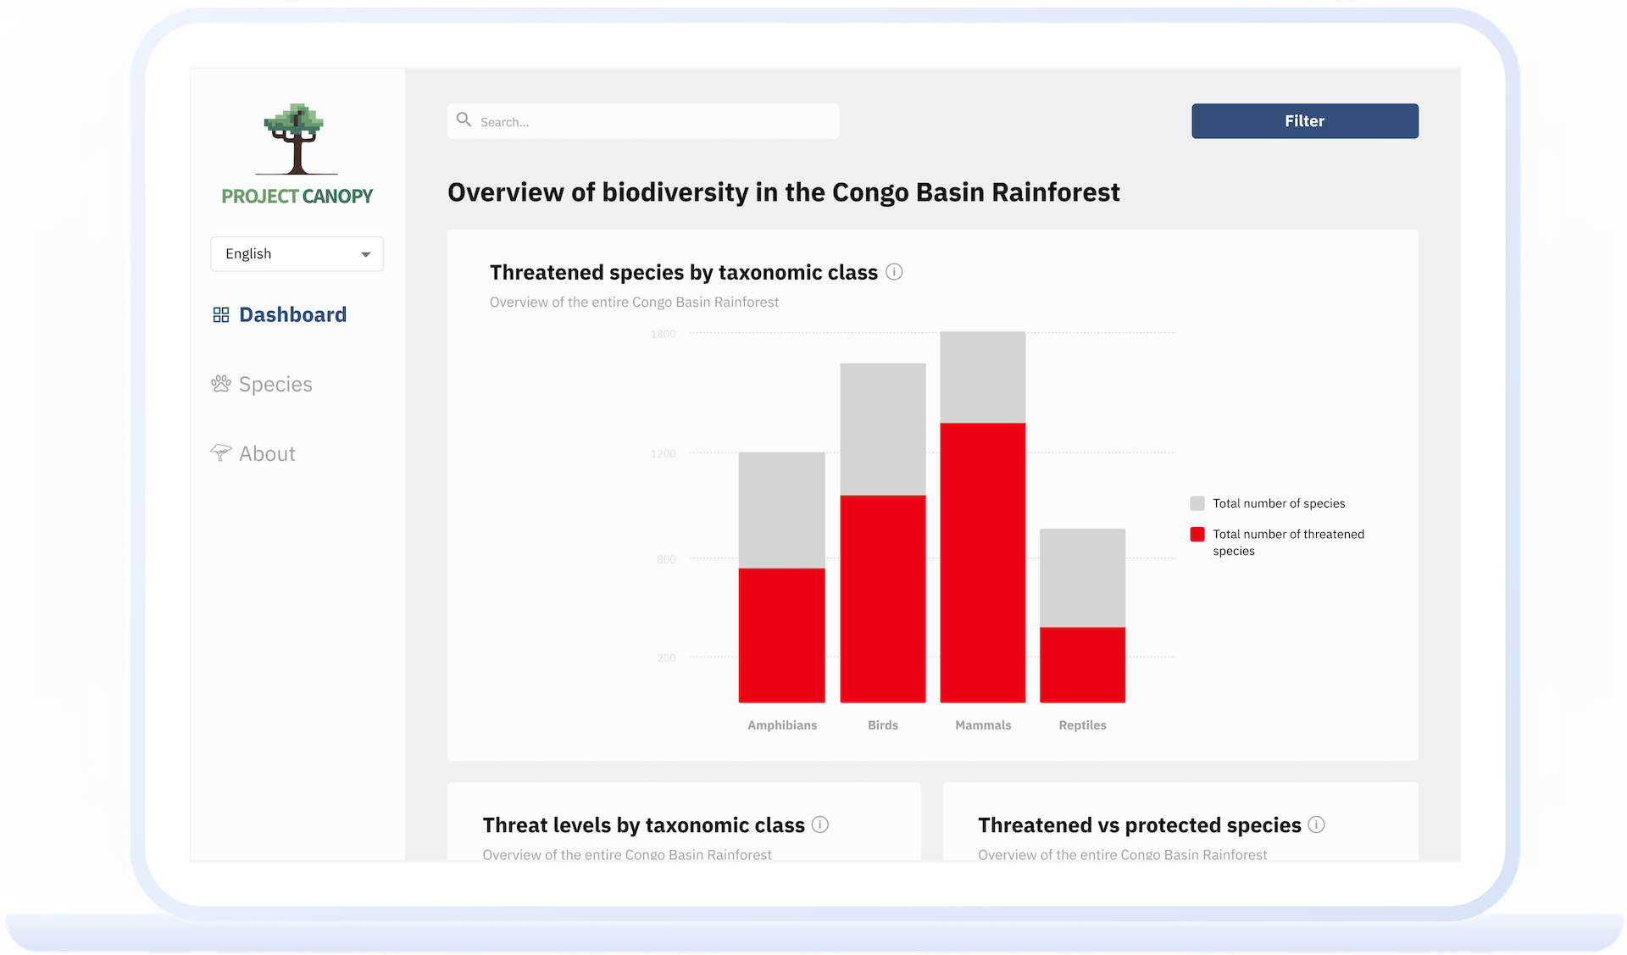The height and width of the screenshot is (955, 1627).
Task: Open info icon beside Threatened species by taxonomic class
Action: tap(894, 272)
